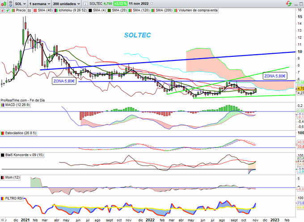Click the Ichimoku multicolor icon
Image resolution: width=304 pixels, height=222 pixels.
pos(56,10)
